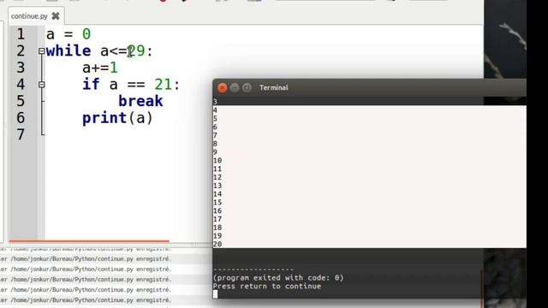Click the Terminal window title text
548x308 pixels.
point(274,87)
